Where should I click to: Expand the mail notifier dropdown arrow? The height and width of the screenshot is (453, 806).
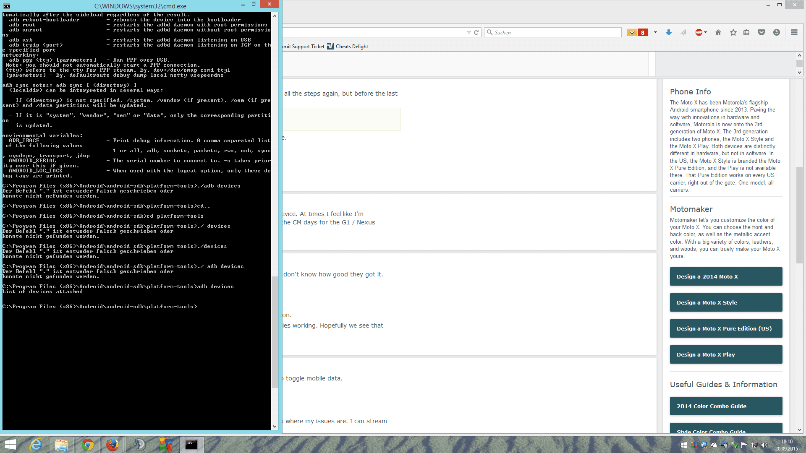tap(655, 32)
